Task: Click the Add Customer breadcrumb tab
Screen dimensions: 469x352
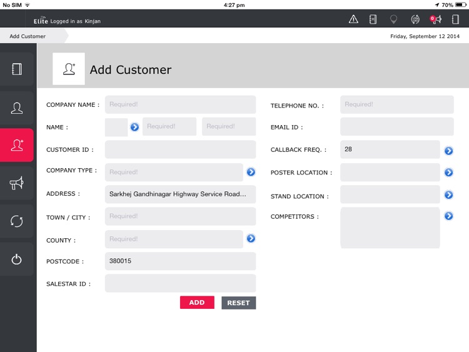Action: click(x=28, y=36)
